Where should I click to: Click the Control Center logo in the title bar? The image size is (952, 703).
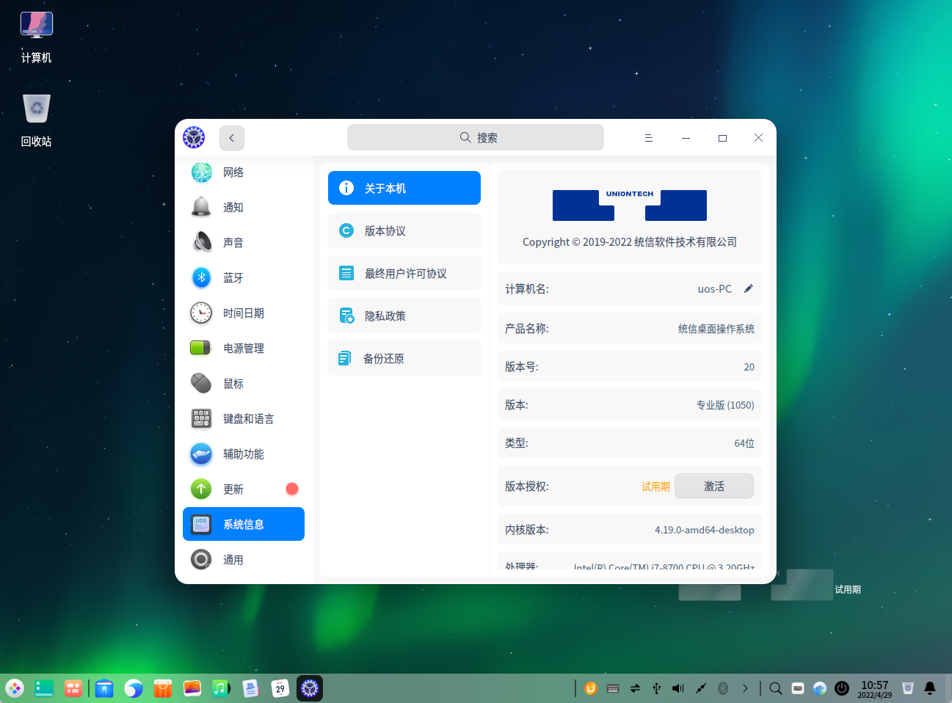(x=194, y=137)
